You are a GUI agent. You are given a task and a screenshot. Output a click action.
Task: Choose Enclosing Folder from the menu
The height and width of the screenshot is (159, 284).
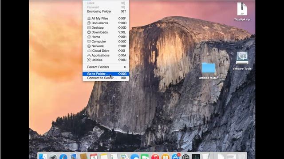pos(106,11)
